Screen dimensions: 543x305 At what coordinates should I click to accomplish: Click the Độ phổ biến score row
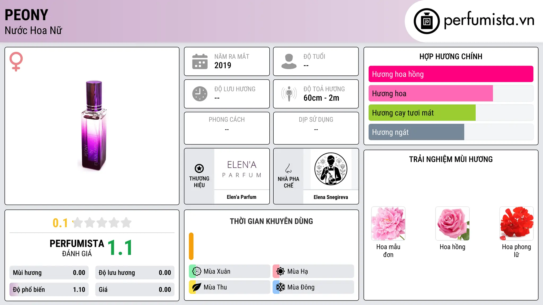pyautogui.click(x=49, y=290)
